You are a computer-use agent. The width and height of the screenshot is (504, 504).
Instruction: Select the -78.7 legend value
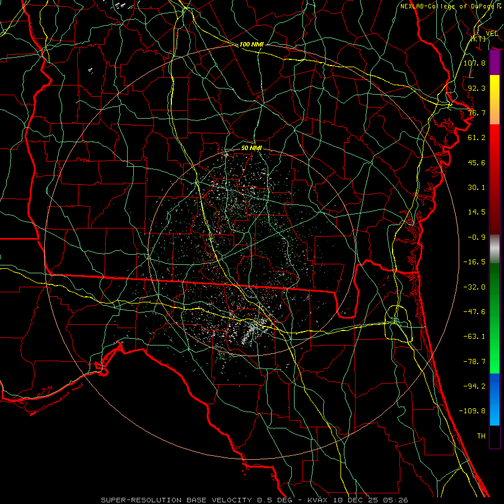tap(474, 362)
